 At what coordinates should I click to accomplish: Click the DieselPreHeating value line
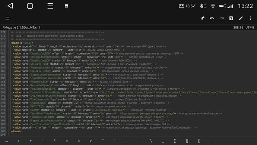tap(83, 71)
